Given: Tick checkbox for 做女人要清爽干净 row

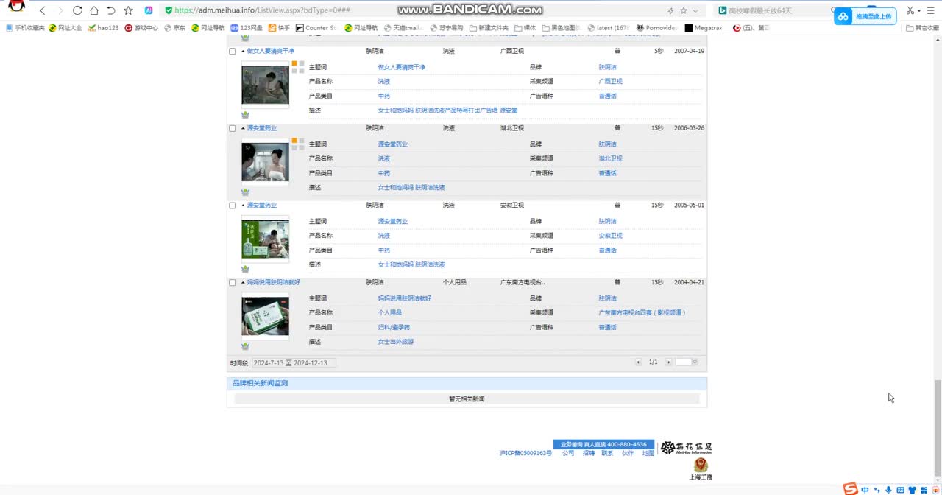Looking at the screenshot, I should (233, 52).
